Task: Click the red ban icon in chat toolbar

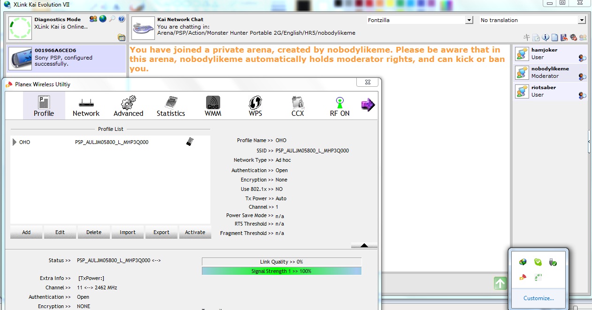Action: pos(573,38)
